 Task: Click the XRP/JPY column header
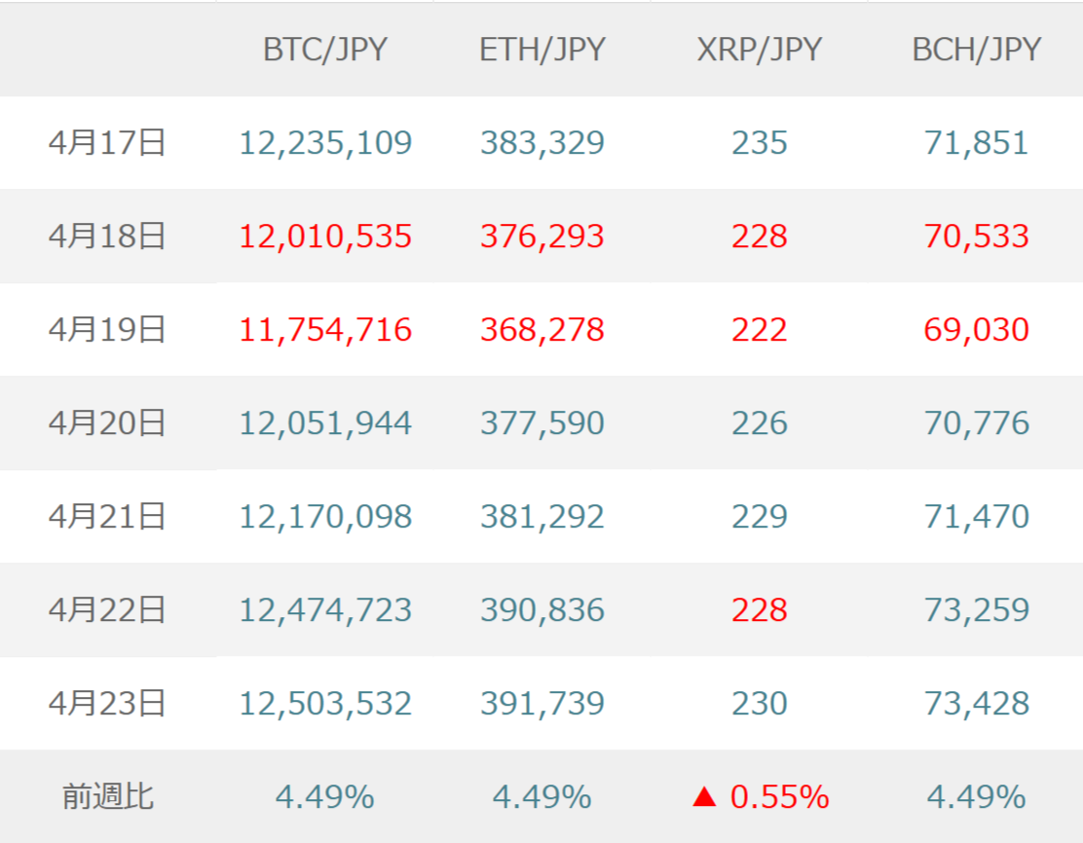[760, 50]
